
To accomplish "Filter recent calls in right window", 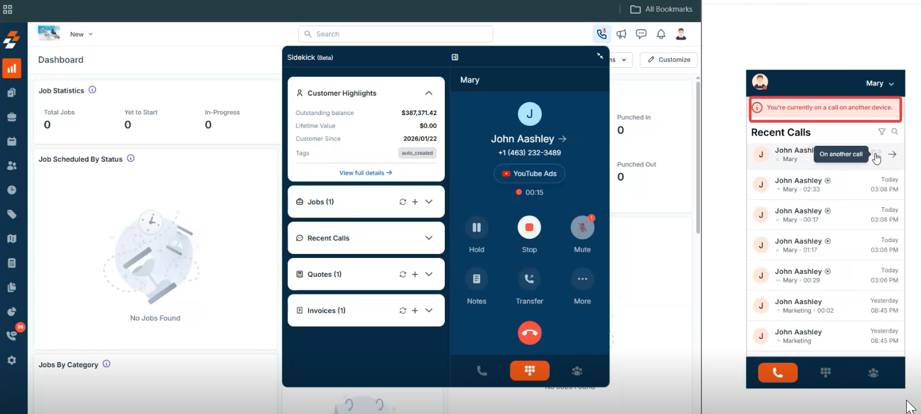I will [x=882, y=132].
